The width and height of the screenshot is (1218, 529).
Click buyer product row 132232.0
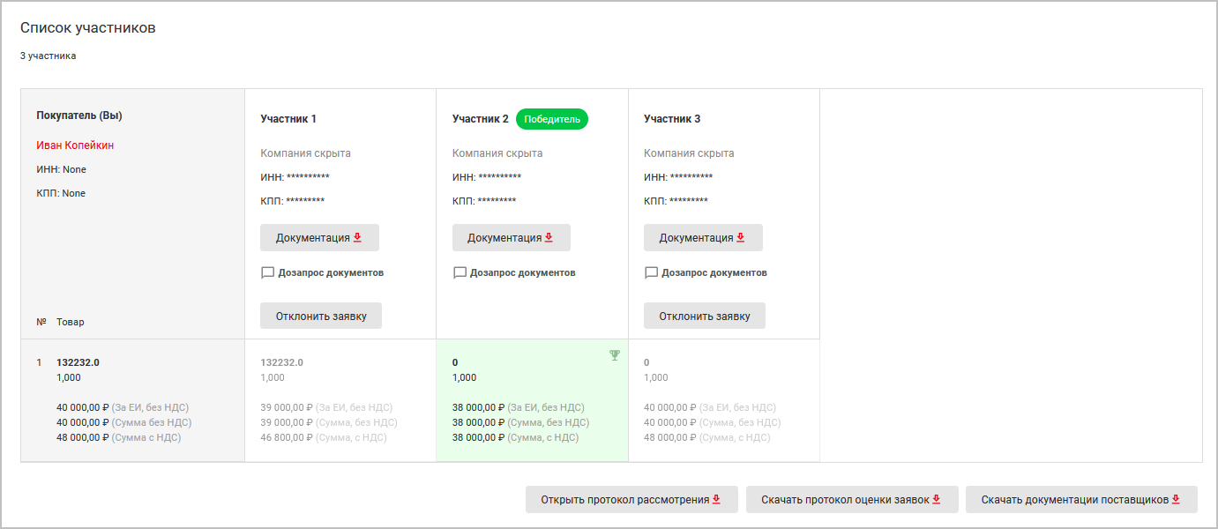(x=78, y=362)
